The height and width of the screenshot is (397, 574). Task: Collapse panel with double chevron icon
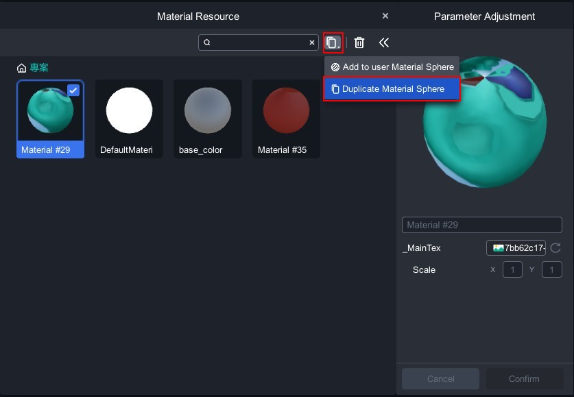(384, 43)
